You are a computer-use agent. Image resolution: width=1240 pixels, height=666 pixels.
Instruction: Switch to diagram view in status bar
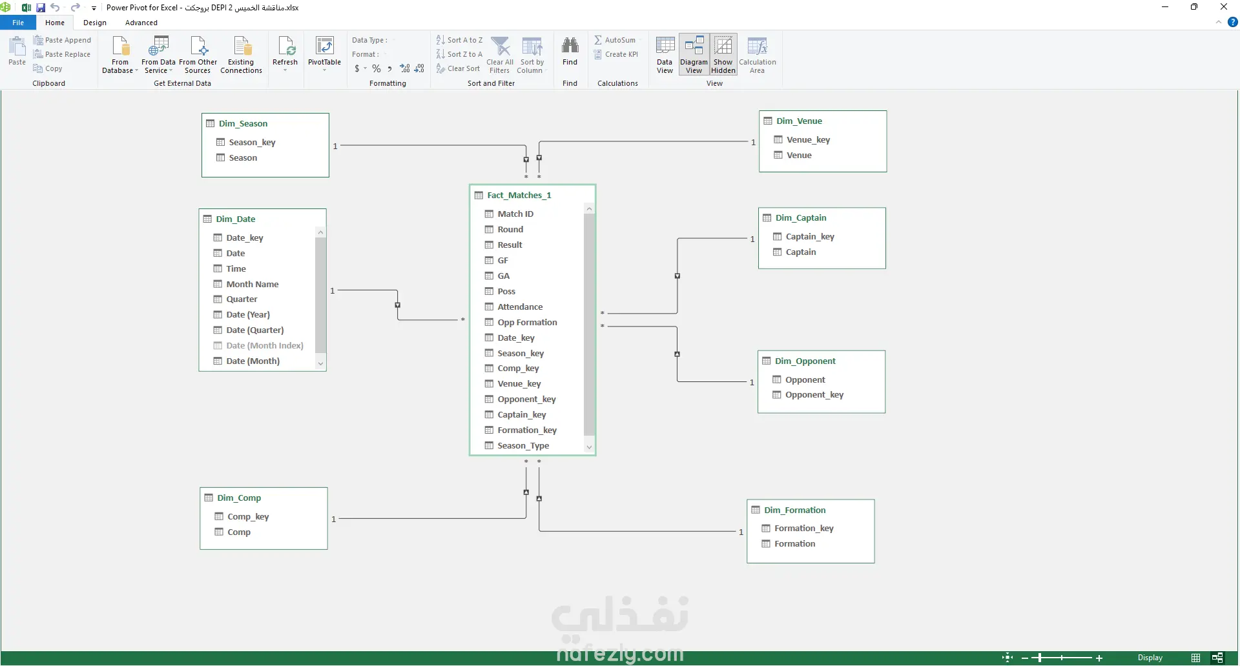[1217, 658]
